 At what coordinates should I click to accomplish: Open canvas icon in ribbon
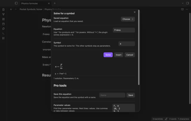click(3, 19)
